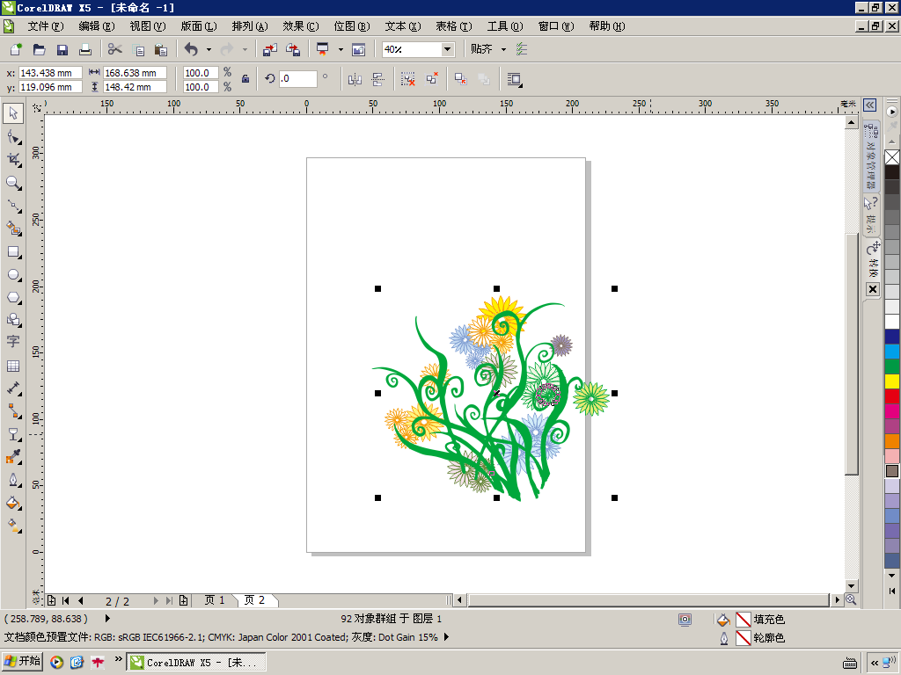
Task: Jump to first page button
Action: pyautogui.click(x=65, y=601)
